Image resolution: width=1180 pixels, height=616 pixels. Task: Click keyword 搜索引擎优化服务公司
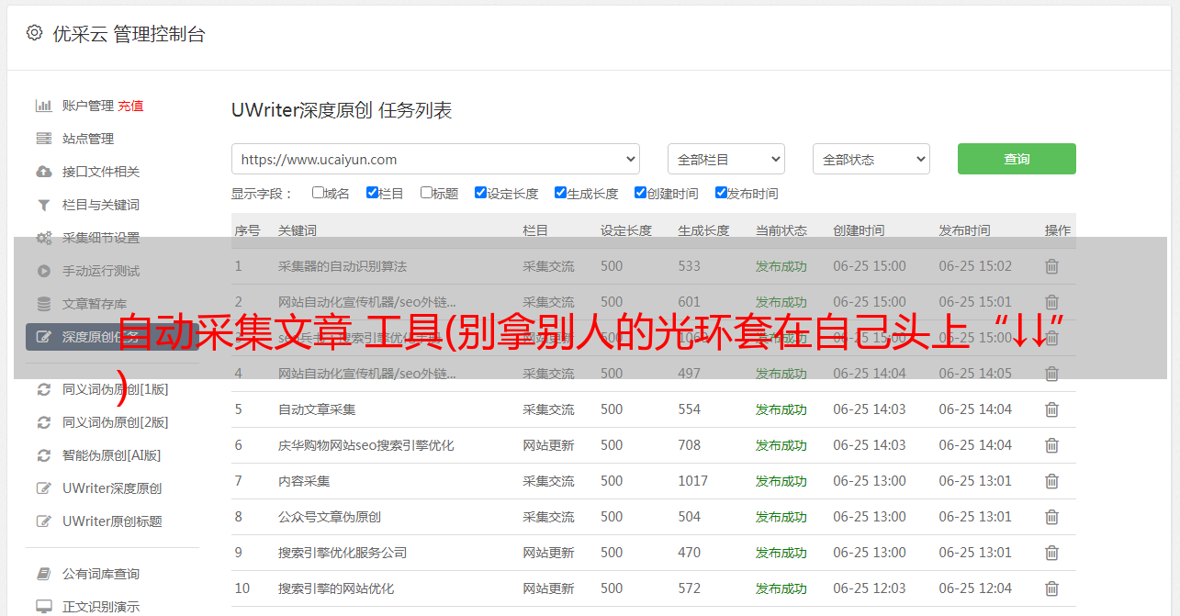coord(343,553)
